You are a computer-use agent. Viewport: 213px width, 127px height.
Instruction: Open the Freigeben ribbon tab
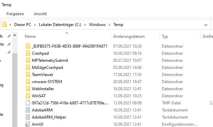pyautogui.click(x=15, y=14)
